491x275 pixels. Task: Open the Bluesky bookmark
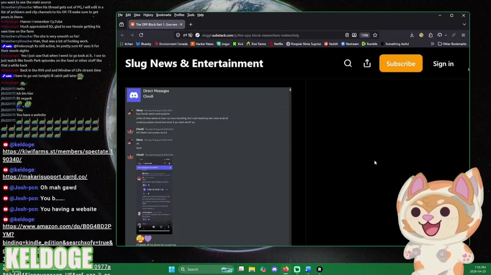(x=144, y=44)
